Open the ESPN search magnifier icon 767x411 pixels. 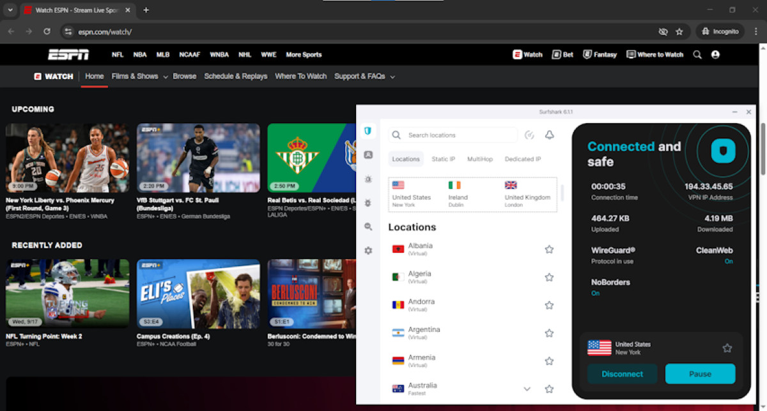click(x=697, y=55)
